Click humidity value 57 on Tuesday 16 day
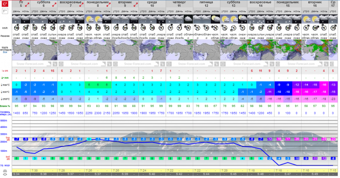 point(315,106)
